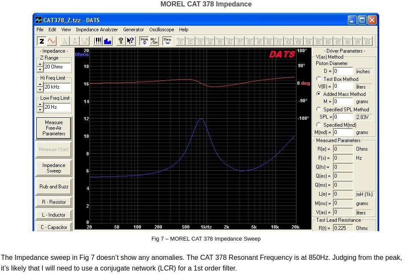Decrease the Z Range with down arrow

(40, 69)
